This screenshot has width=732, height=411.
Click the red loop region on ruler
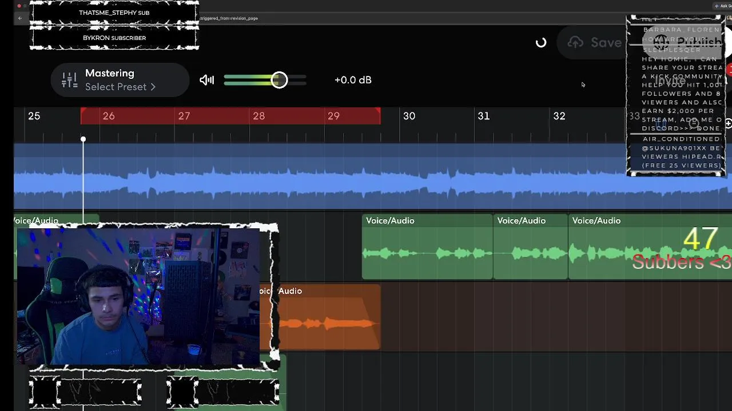[x=230, y=116]
